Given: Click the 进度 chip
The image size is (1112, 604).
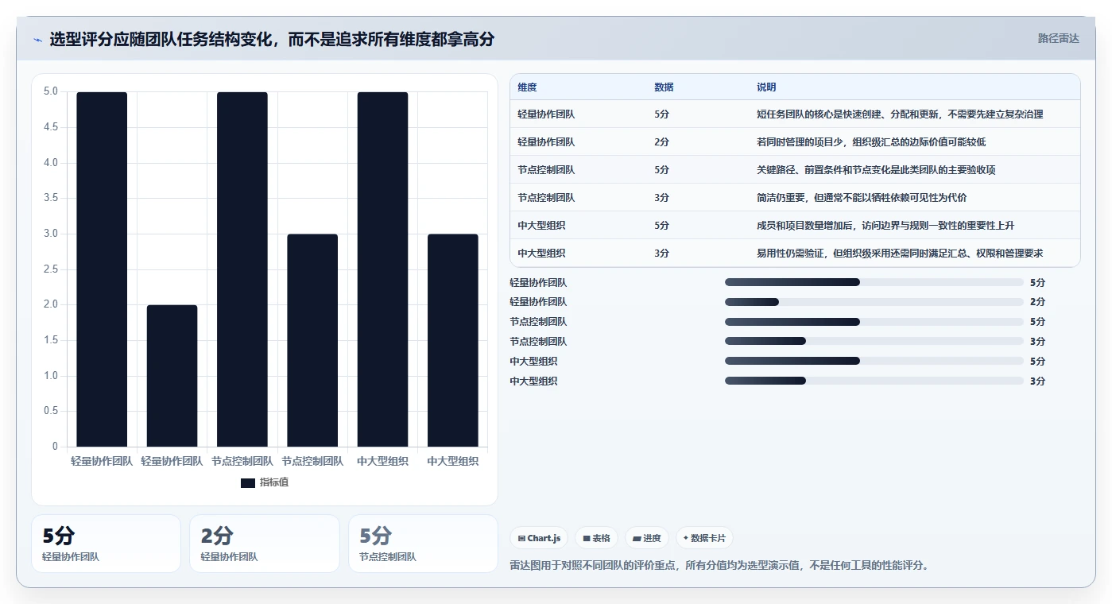Looking at the screenshot, I should (647, 538).
